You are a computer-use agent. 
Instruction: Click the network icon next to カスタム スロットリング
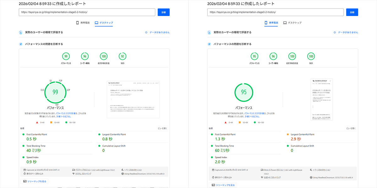click(73, 174)
